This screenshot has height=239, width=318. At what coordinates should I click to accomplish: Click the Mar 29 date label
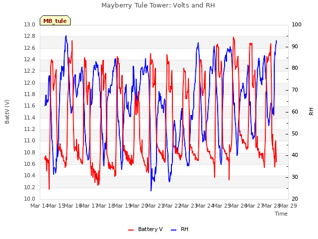pos(288,206)
